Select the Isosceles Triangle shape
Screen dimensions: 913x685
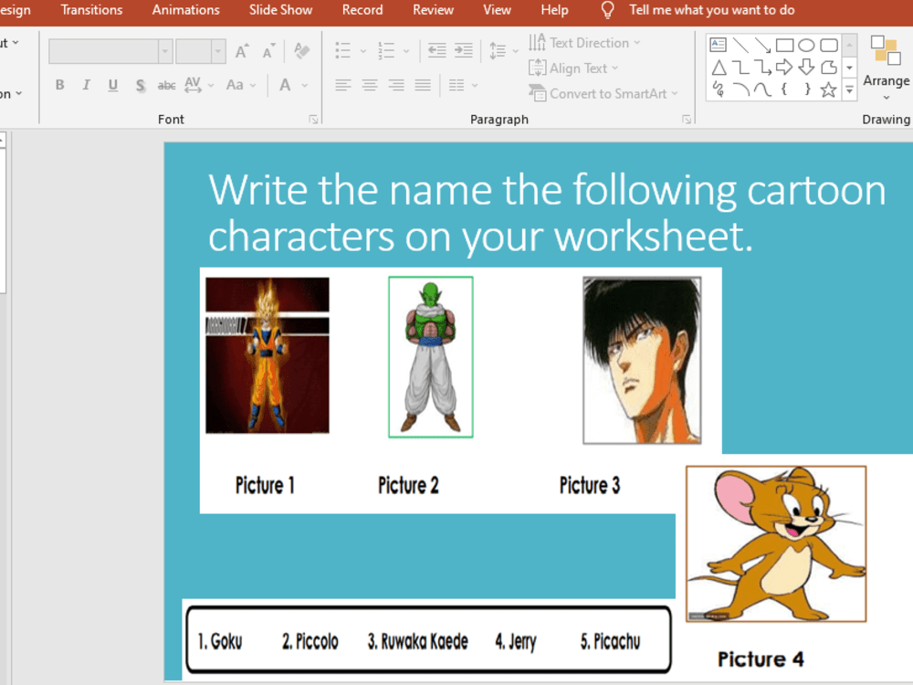coord(719,68)
